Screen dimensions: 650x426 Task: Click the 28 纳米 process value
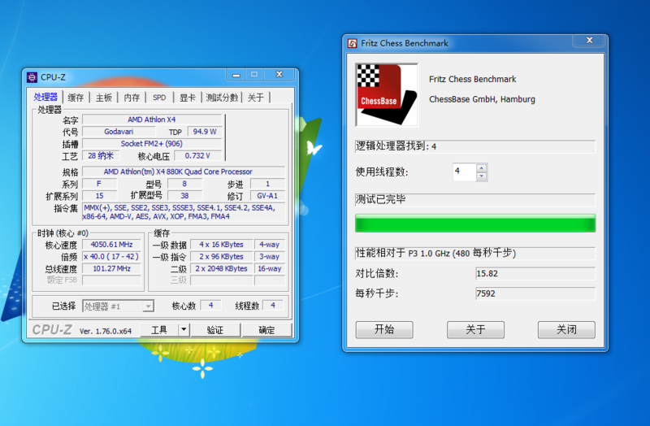click(101, 155)
